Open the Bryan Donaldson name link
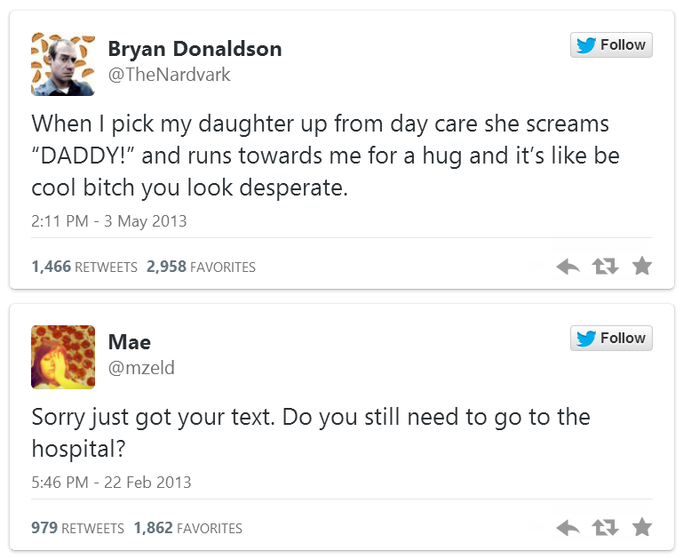Image resolution: width=683 pixels, height=559 pixels. pyautogui.click(x=195, y=49)
